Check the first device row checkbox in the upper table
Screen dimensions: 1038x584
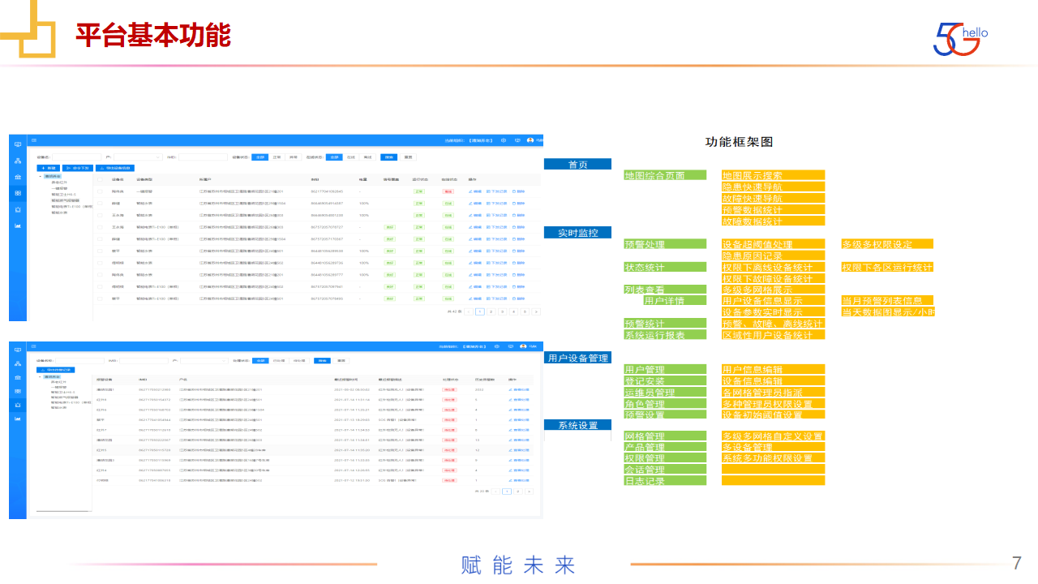(101, 191)
